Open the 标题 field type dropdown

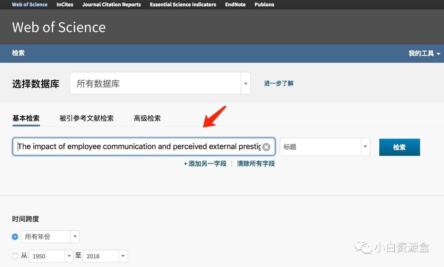[x=325, y=147]
